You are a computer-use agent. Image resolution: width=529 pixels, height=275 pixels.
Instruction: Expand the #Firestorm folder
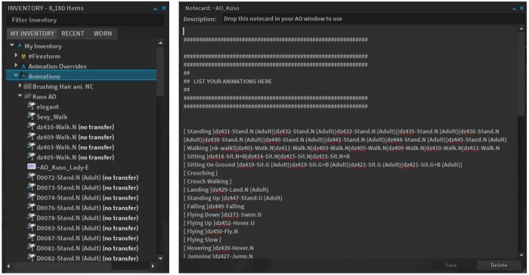pyautogui.click(x=16, y=54)
